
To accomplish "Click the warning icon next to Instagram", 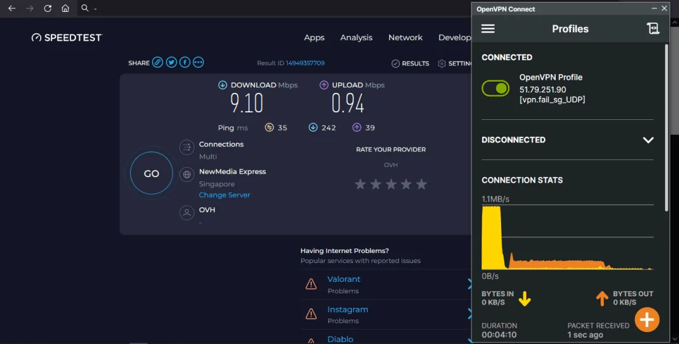I will pos(311,314).
